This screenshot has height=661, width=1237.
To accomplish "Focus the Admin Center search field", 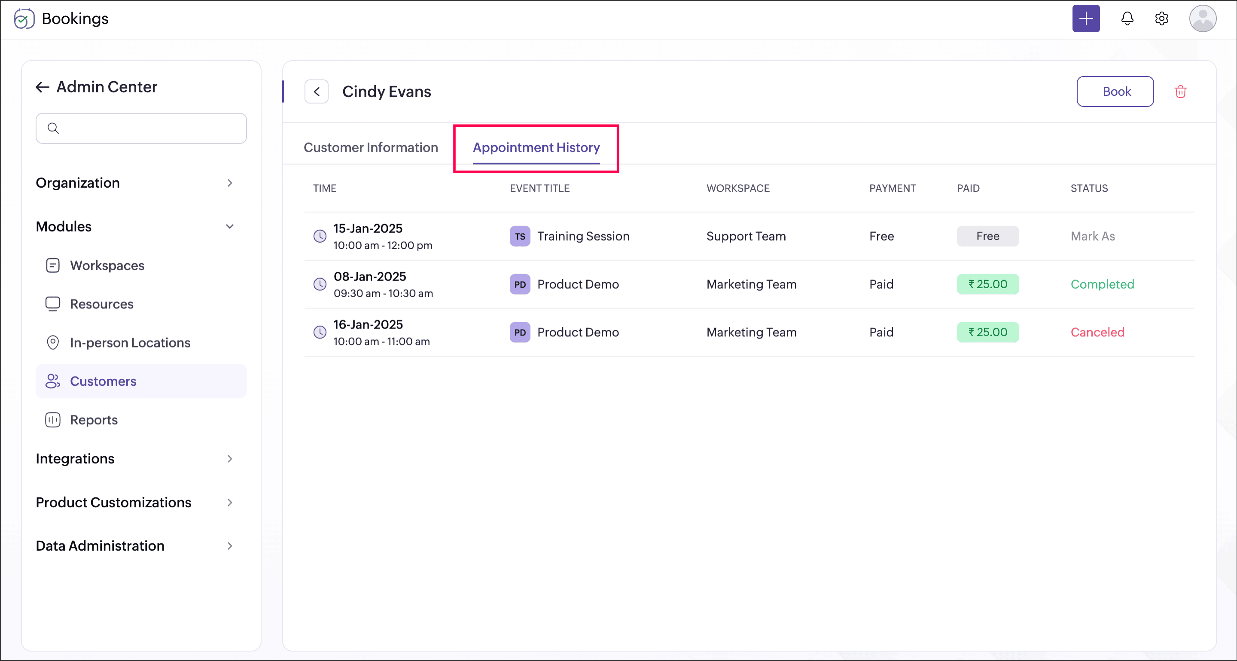I will click(x=141, y=128).
